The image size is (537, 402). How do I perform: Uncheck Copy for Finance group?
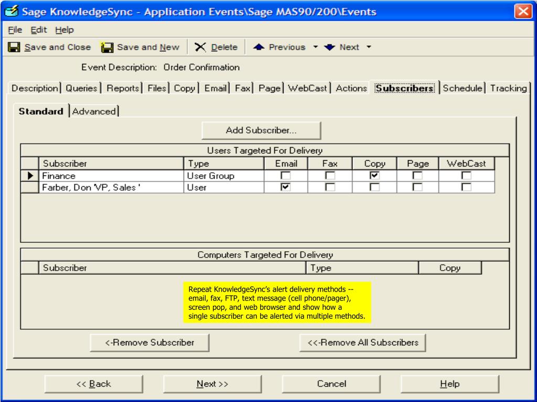tap(374, 175)
